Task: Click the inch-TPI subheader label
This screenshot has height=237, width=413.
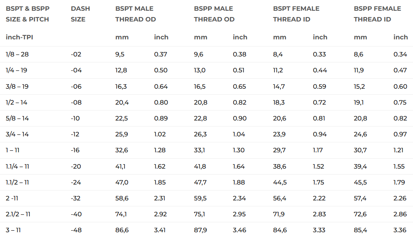Action: click(x=22, y=37)
